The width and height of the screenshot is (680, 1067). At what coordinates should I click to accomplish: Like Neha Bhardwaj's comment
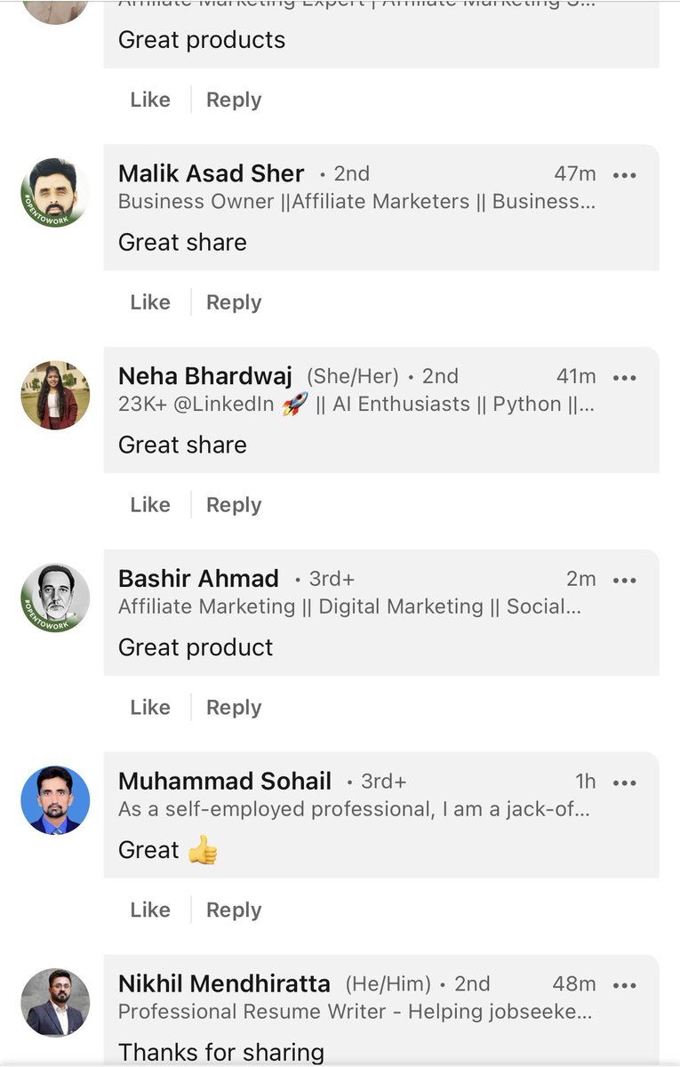[149, 505]
